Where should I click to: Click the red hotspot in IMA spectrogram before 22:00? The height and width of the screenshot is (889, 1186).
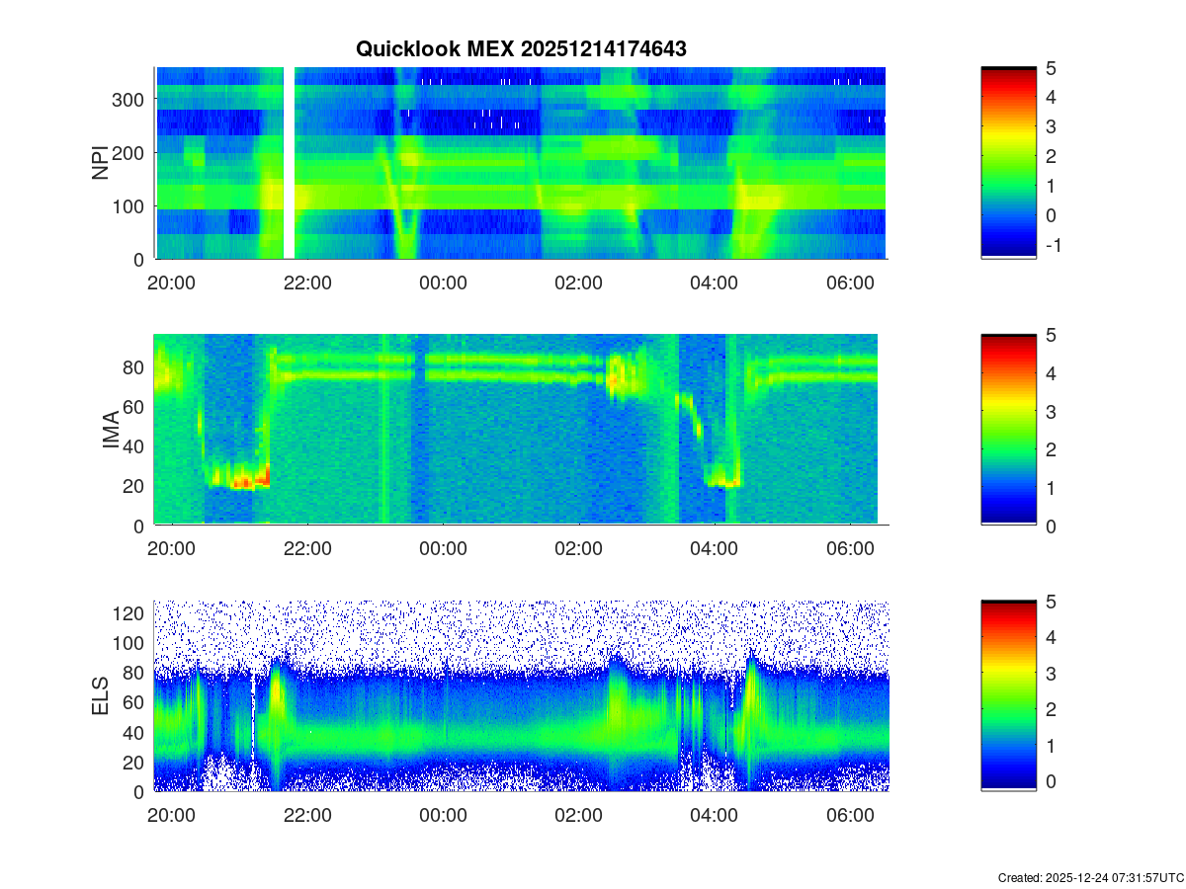[x=259, y=479]
